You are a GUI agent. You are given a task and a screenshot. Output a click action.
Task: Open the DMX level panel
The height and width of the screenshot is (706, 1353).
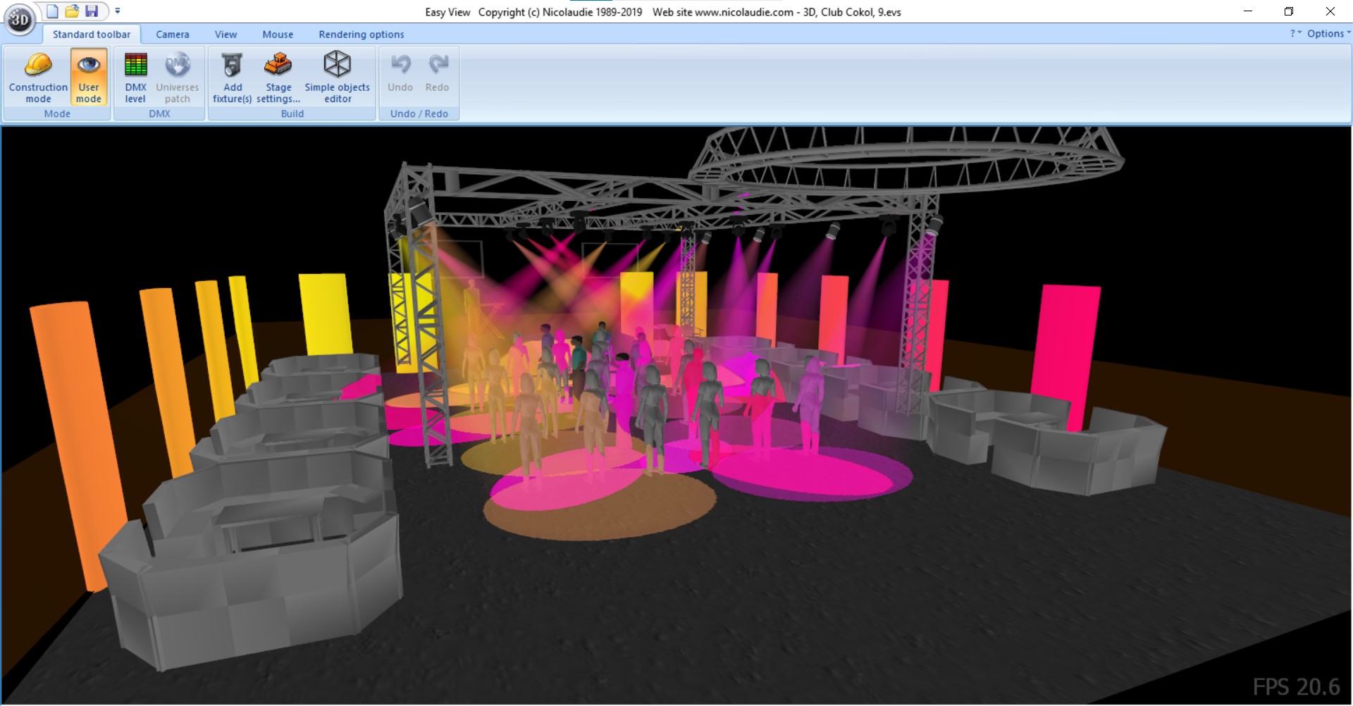(135, 78)
